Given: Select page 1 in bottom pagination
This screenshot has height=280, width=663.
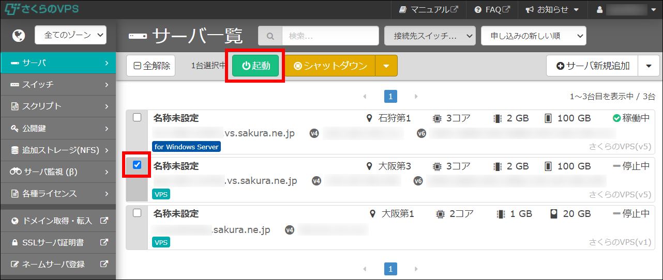Looking at the screenshot, I should pyautogui.click(x=390, y=269).
